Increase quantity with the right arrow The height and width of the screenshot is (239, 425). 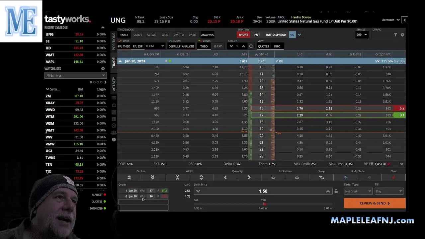[249, 178]
